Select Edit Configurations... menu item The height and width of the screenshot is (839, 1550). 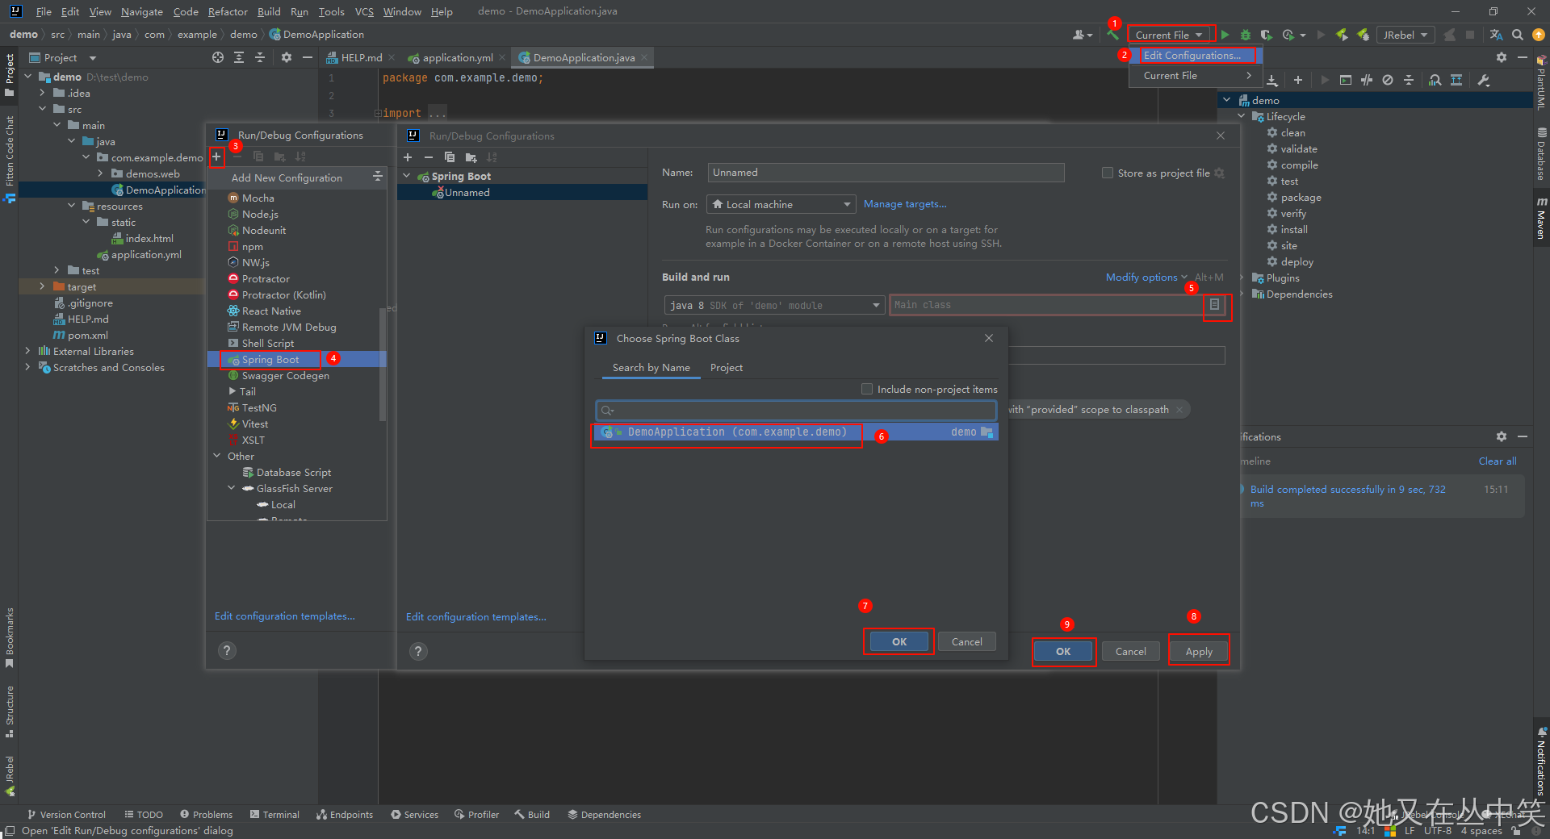click(1196, 55)
